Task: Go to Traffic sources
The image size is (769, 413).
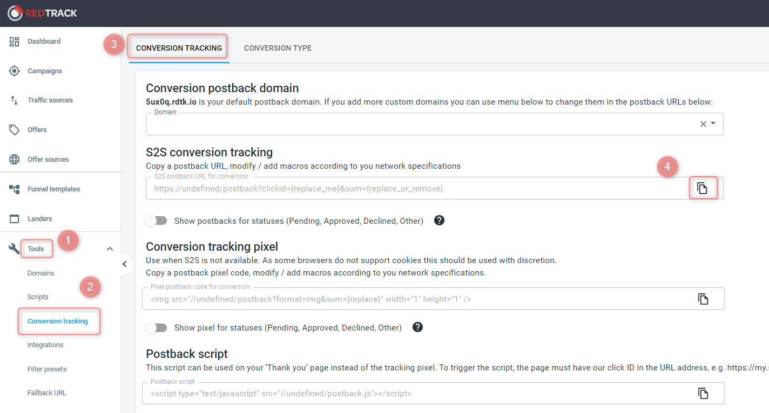Action: tap(50, 100)
